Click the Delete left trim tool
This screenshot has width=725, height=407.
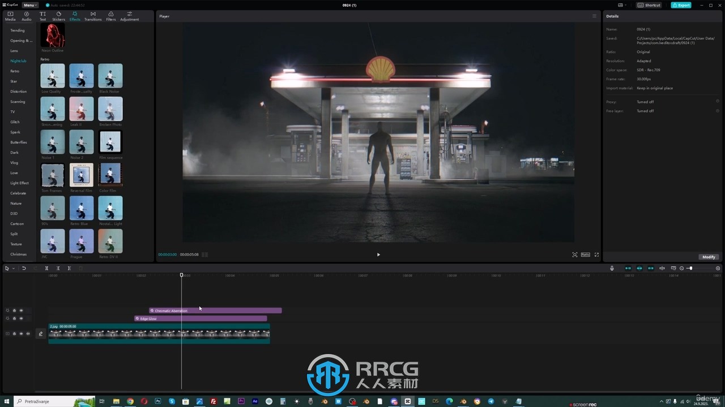pyautogui.click(x=58, y=269)
